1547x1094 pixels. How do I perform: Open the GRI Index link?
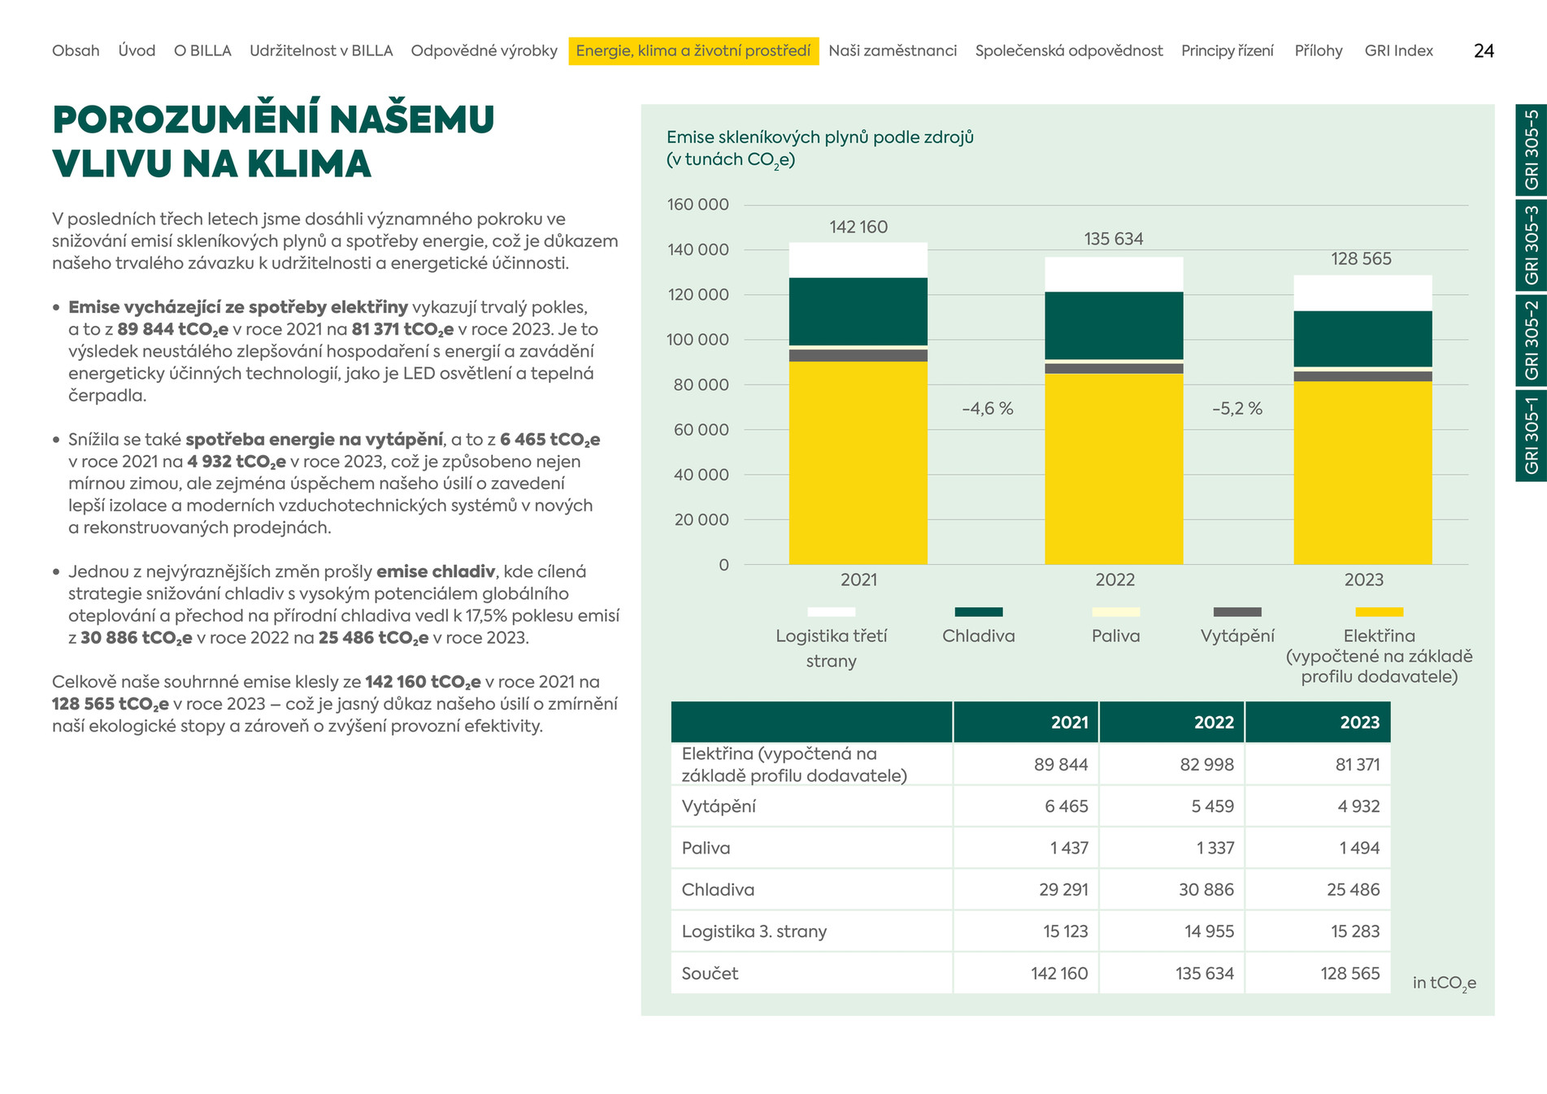pyautogui.click(x=1399, y=50)
